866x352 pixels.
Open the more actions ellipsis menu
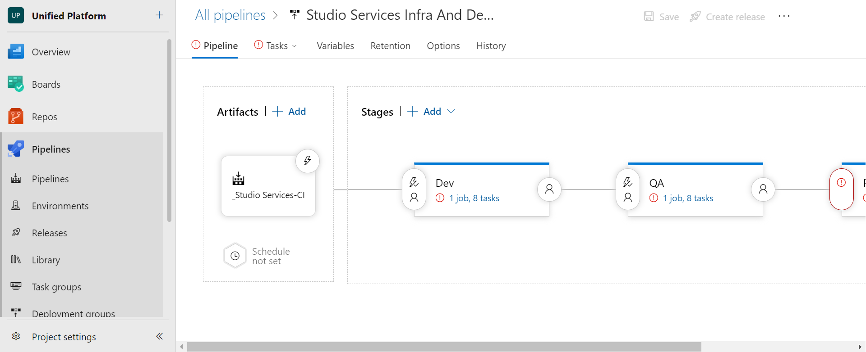click(x=784, y=16)
